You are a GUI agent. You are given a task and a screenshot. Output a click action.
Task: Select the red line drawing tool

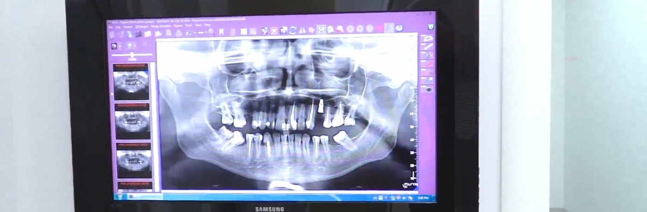pos(428,64)
